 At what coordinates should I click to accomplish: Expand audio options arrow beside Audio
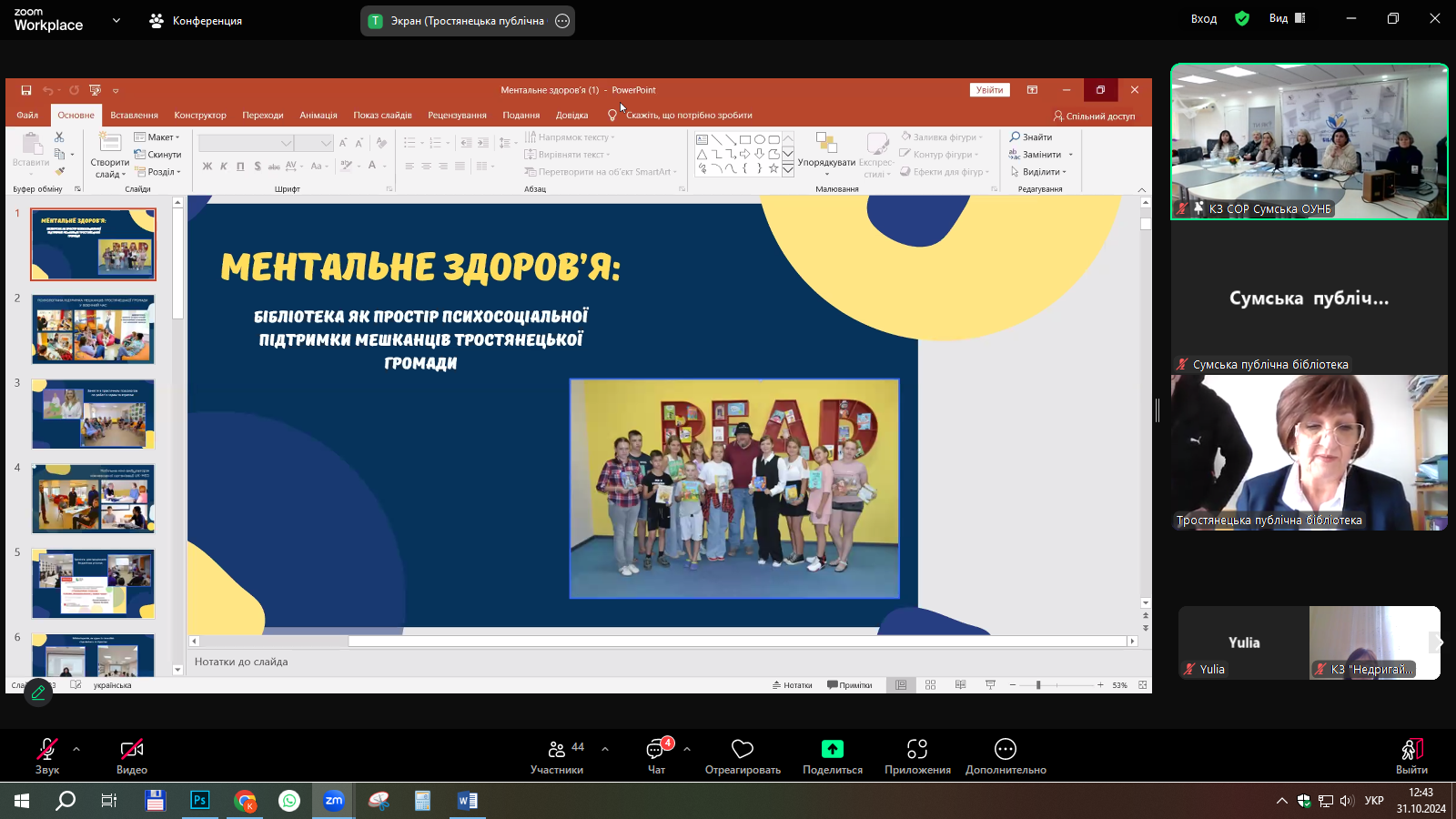pos(76,749)
